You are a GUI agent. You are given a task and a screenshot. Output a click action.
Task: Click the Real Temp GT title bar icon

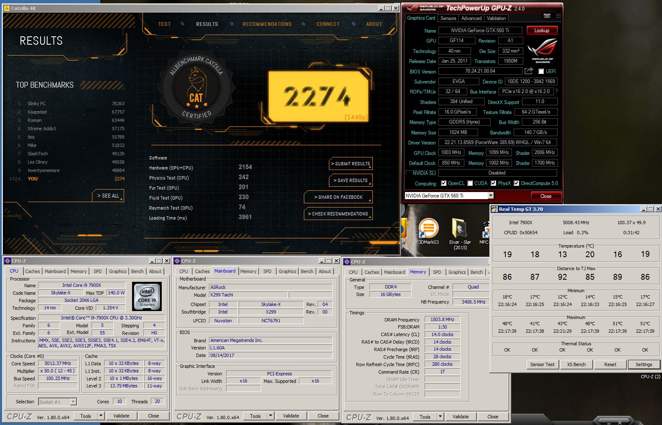point(495,209)
